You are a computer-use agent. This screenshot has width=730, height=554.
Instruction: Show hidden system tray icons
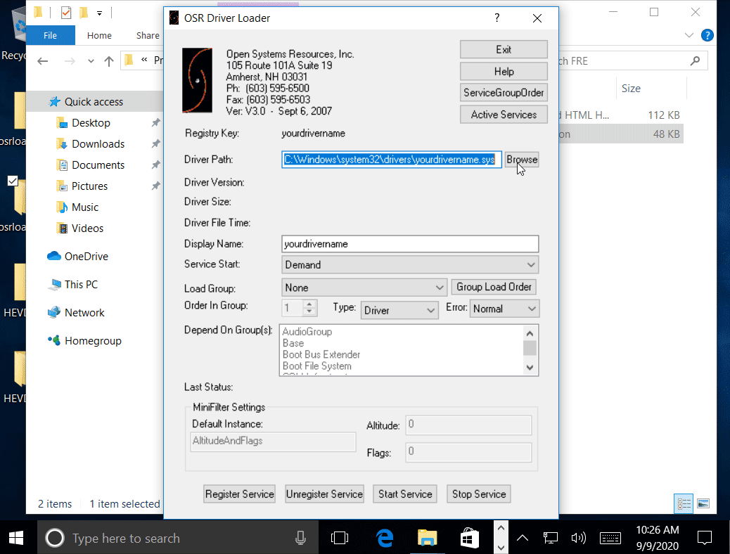[523, 538]
